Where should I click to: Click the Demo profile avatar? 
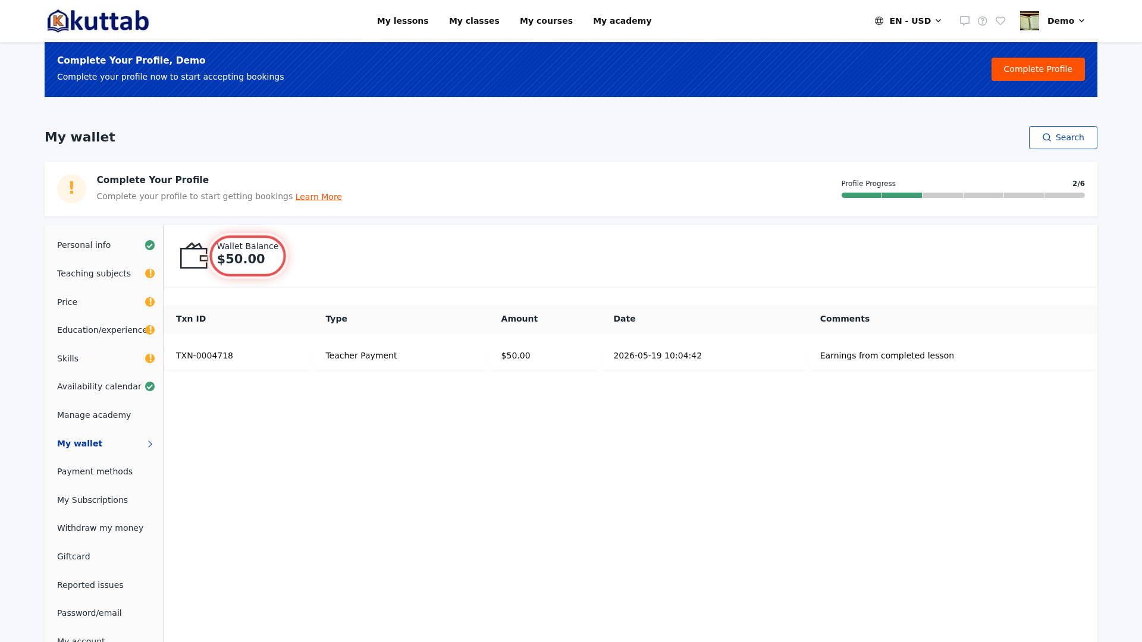tap(1030, 21)
